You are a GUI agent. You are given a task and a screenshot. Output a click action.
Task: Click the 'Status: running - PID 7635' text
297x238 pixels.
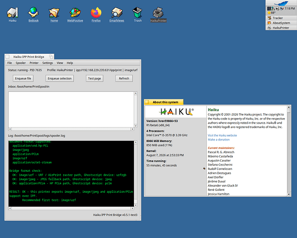coord(25,70)
